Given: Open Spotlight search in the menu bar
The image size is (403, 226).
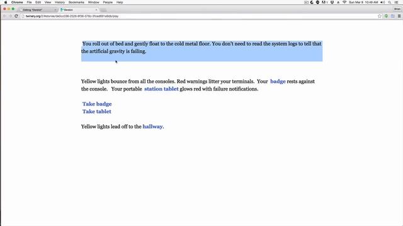Looking at the screenshot, I should click(x=390, y=3).
